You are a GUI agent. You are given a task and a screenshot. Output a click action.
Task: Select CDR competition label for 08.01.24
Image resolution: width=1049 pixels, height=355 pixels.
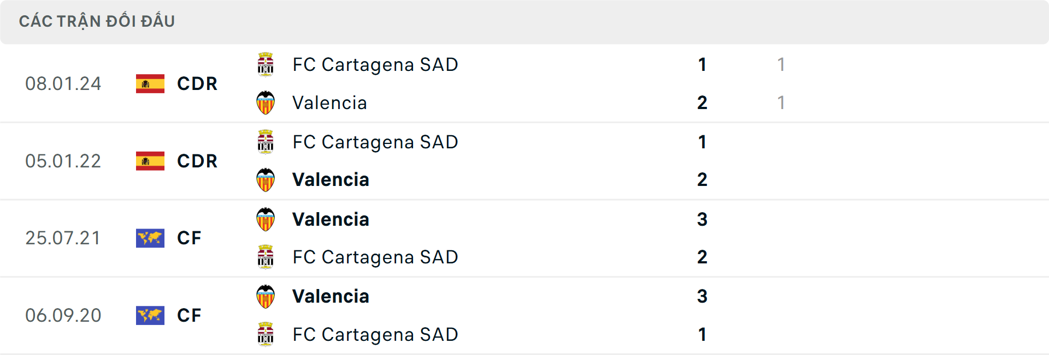coord(197,83)
